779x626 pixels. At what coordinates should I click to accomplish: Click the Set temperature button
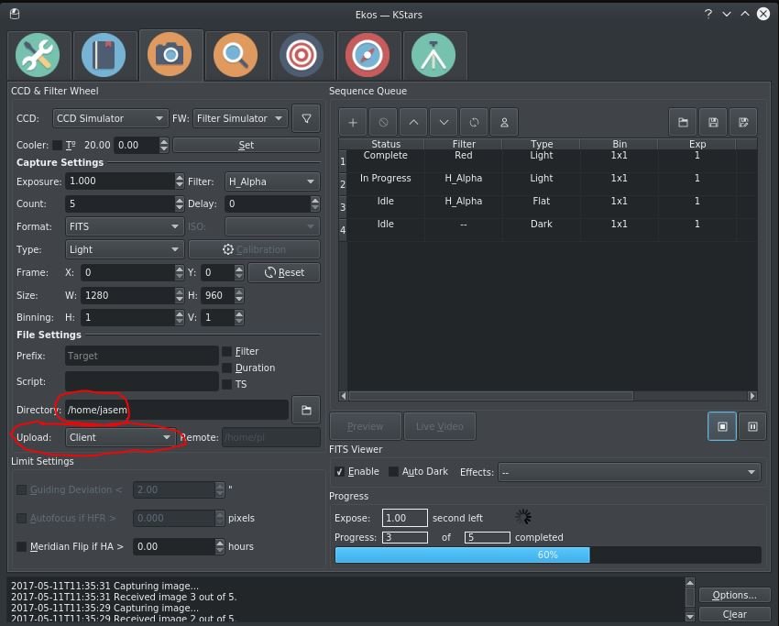pyautogui.click(x=246, y=145)
